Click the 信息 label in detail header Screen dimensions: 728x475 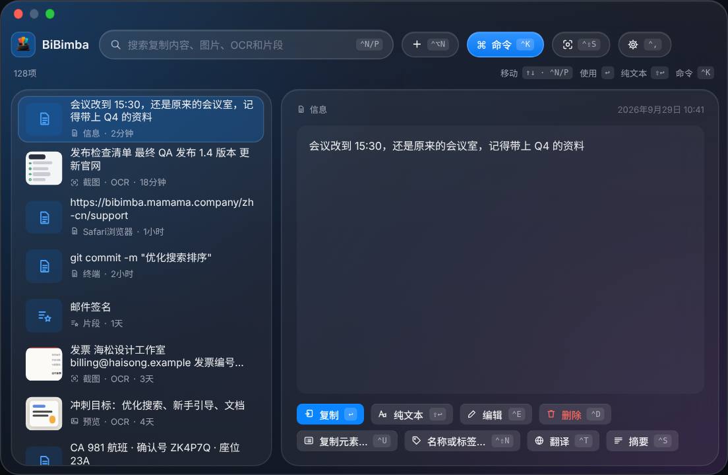tap(318, 110)
